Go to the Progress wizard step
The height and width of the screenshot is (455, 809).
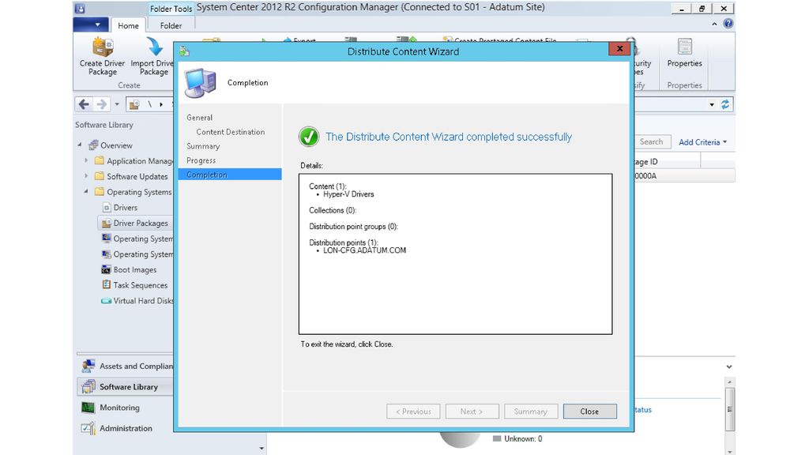click(x=201, y=161)
